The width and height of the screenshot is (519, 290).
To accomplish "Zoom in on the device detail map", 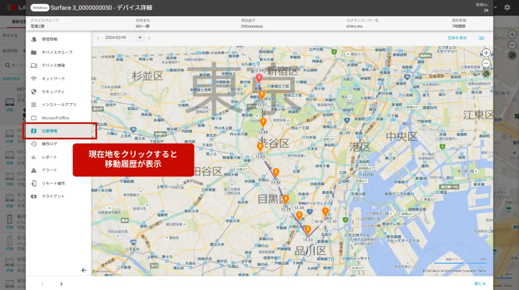I will [x=486, y=53].
